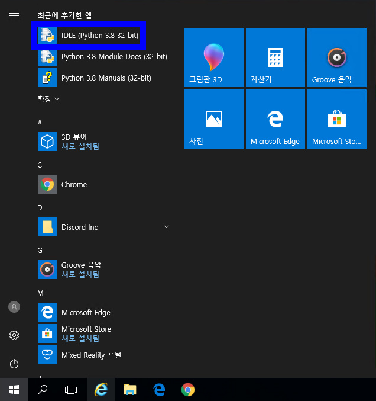
Task: Launch 3D 뷰어 cube icon
Action: [47, 142]
